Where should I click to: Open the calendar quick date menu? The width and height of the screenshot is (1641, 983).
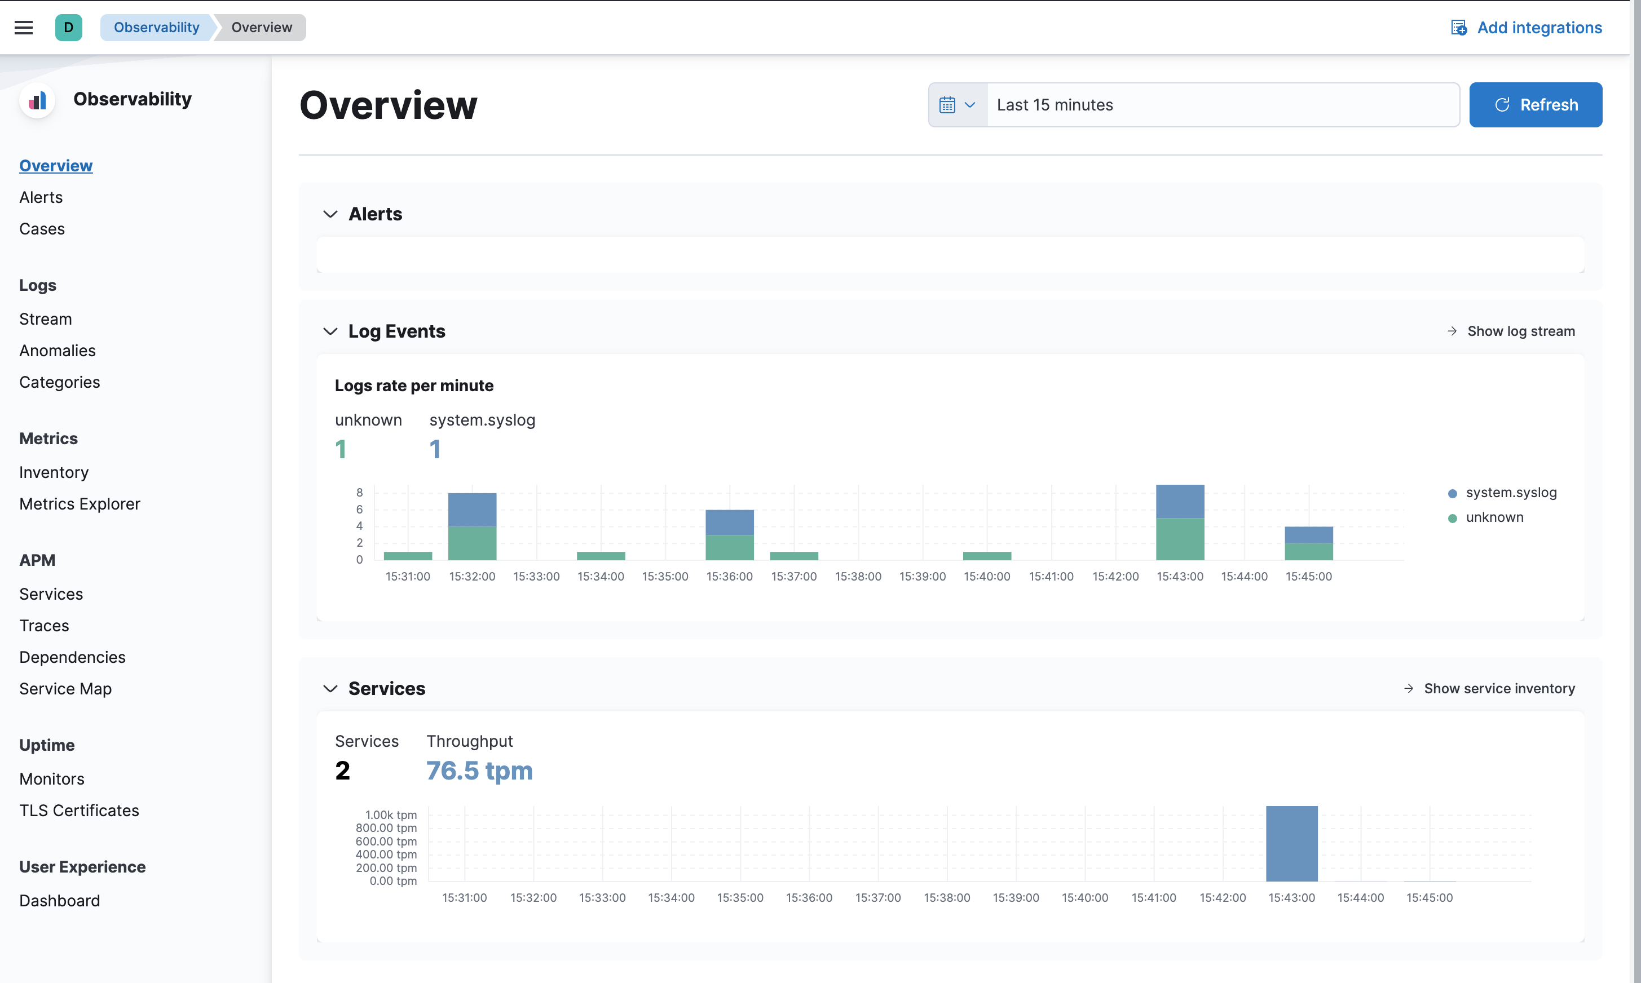pyautogui.click(x=958, y=105)
